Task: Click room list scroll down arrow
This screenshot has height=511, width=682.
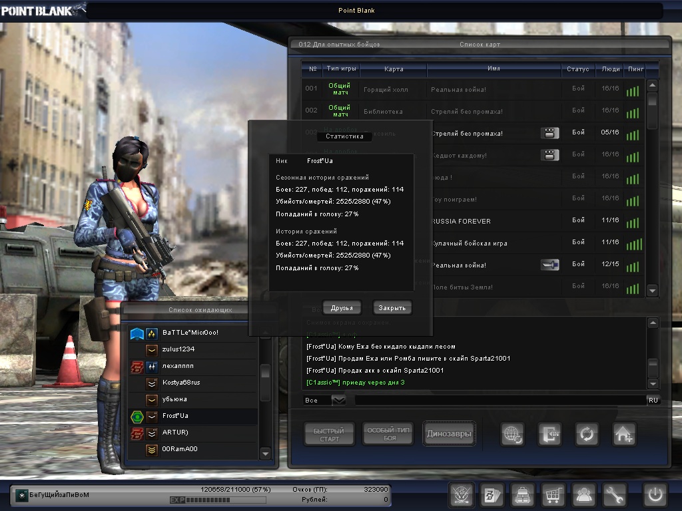Action: tap(652, 290)
